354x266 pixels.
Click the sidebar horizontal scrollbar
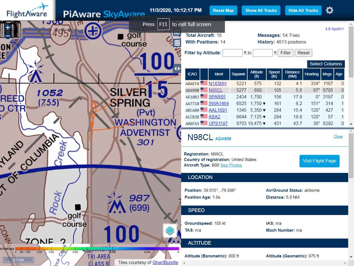pyautogui.click(x=265, y=263)
